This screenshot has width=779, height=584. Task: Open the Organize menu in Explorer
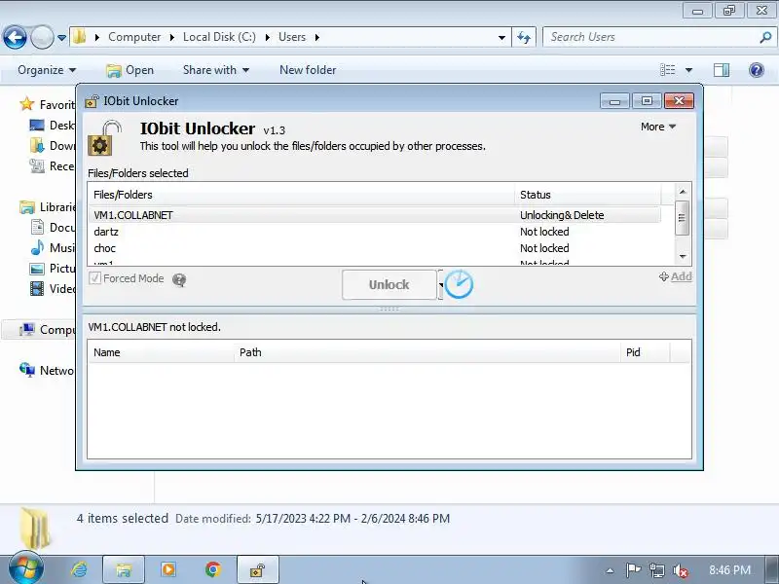(47, 70)
